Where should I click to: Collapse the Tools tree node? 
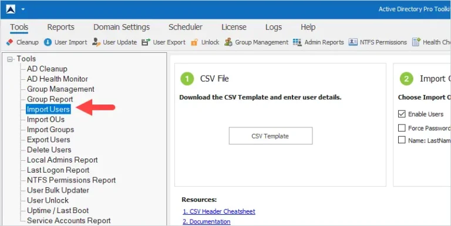[x=10, y=59]
